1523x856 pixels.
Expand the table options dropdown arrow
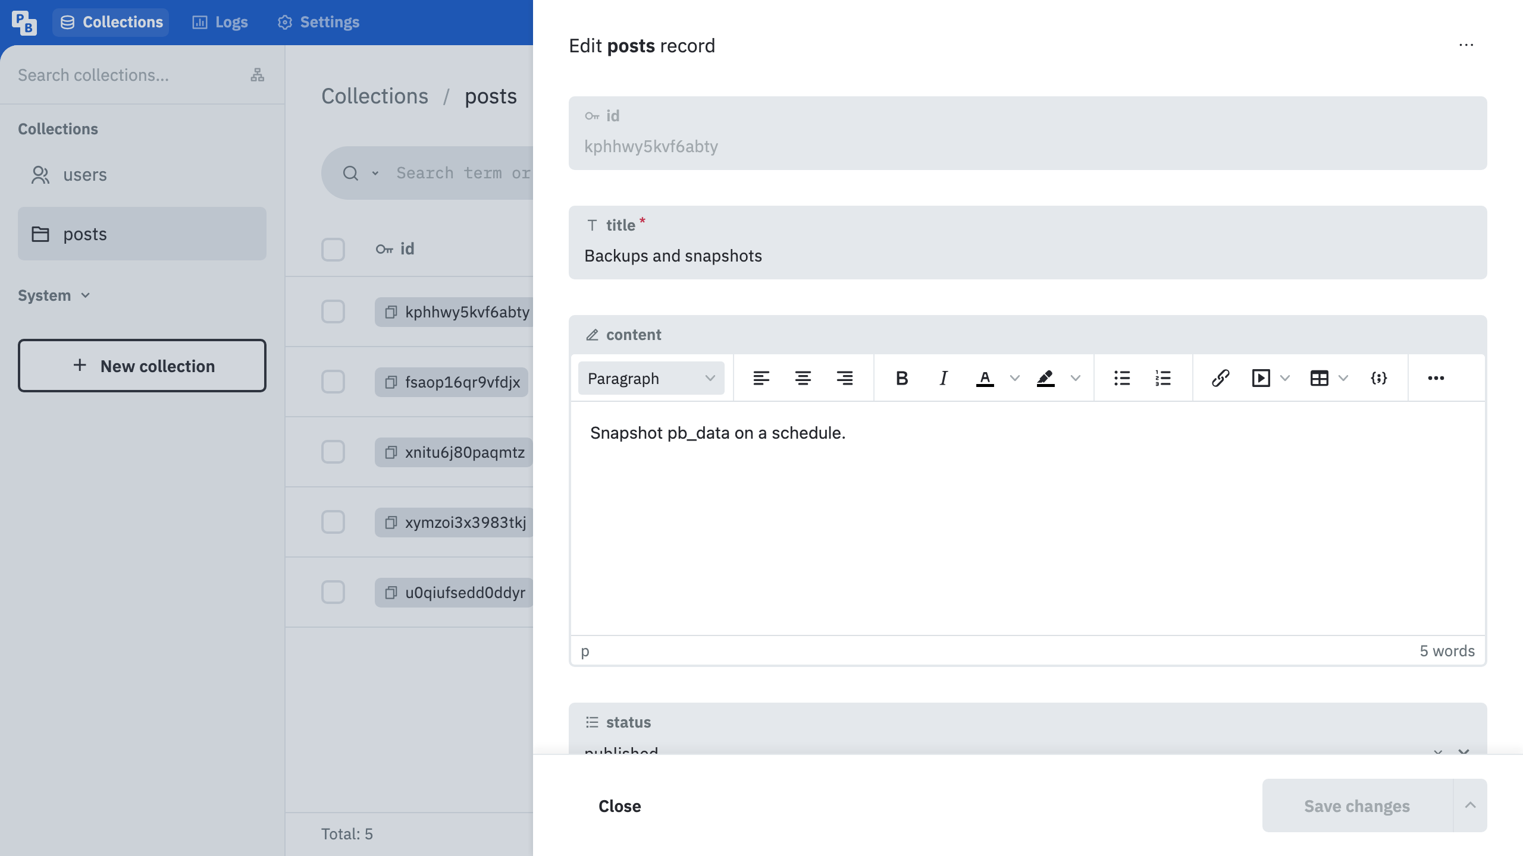tap(1343, 378)
